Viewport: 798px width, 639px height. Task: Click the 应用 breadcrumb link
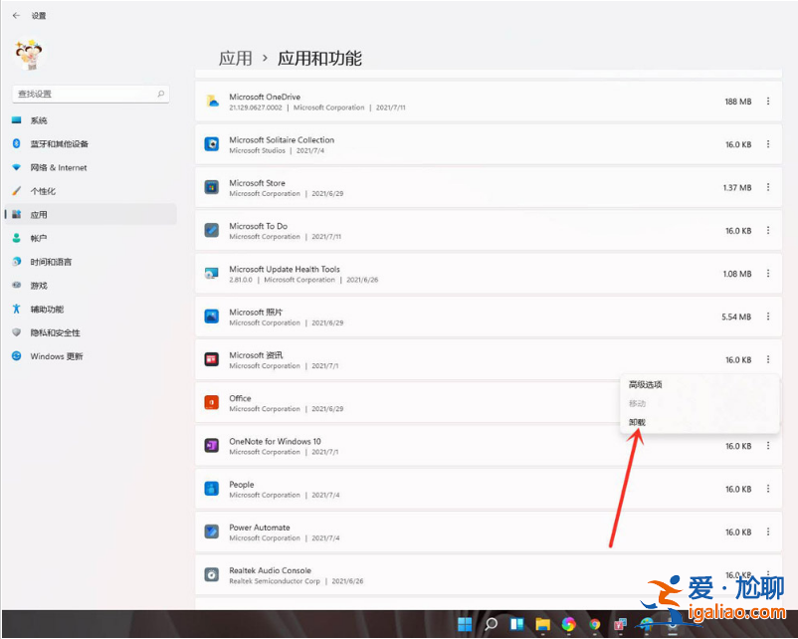tap(236, 59)
